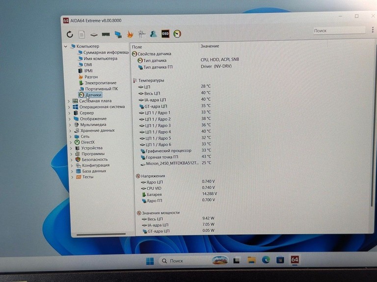Expand the Системная плата node

click(69, 101)
